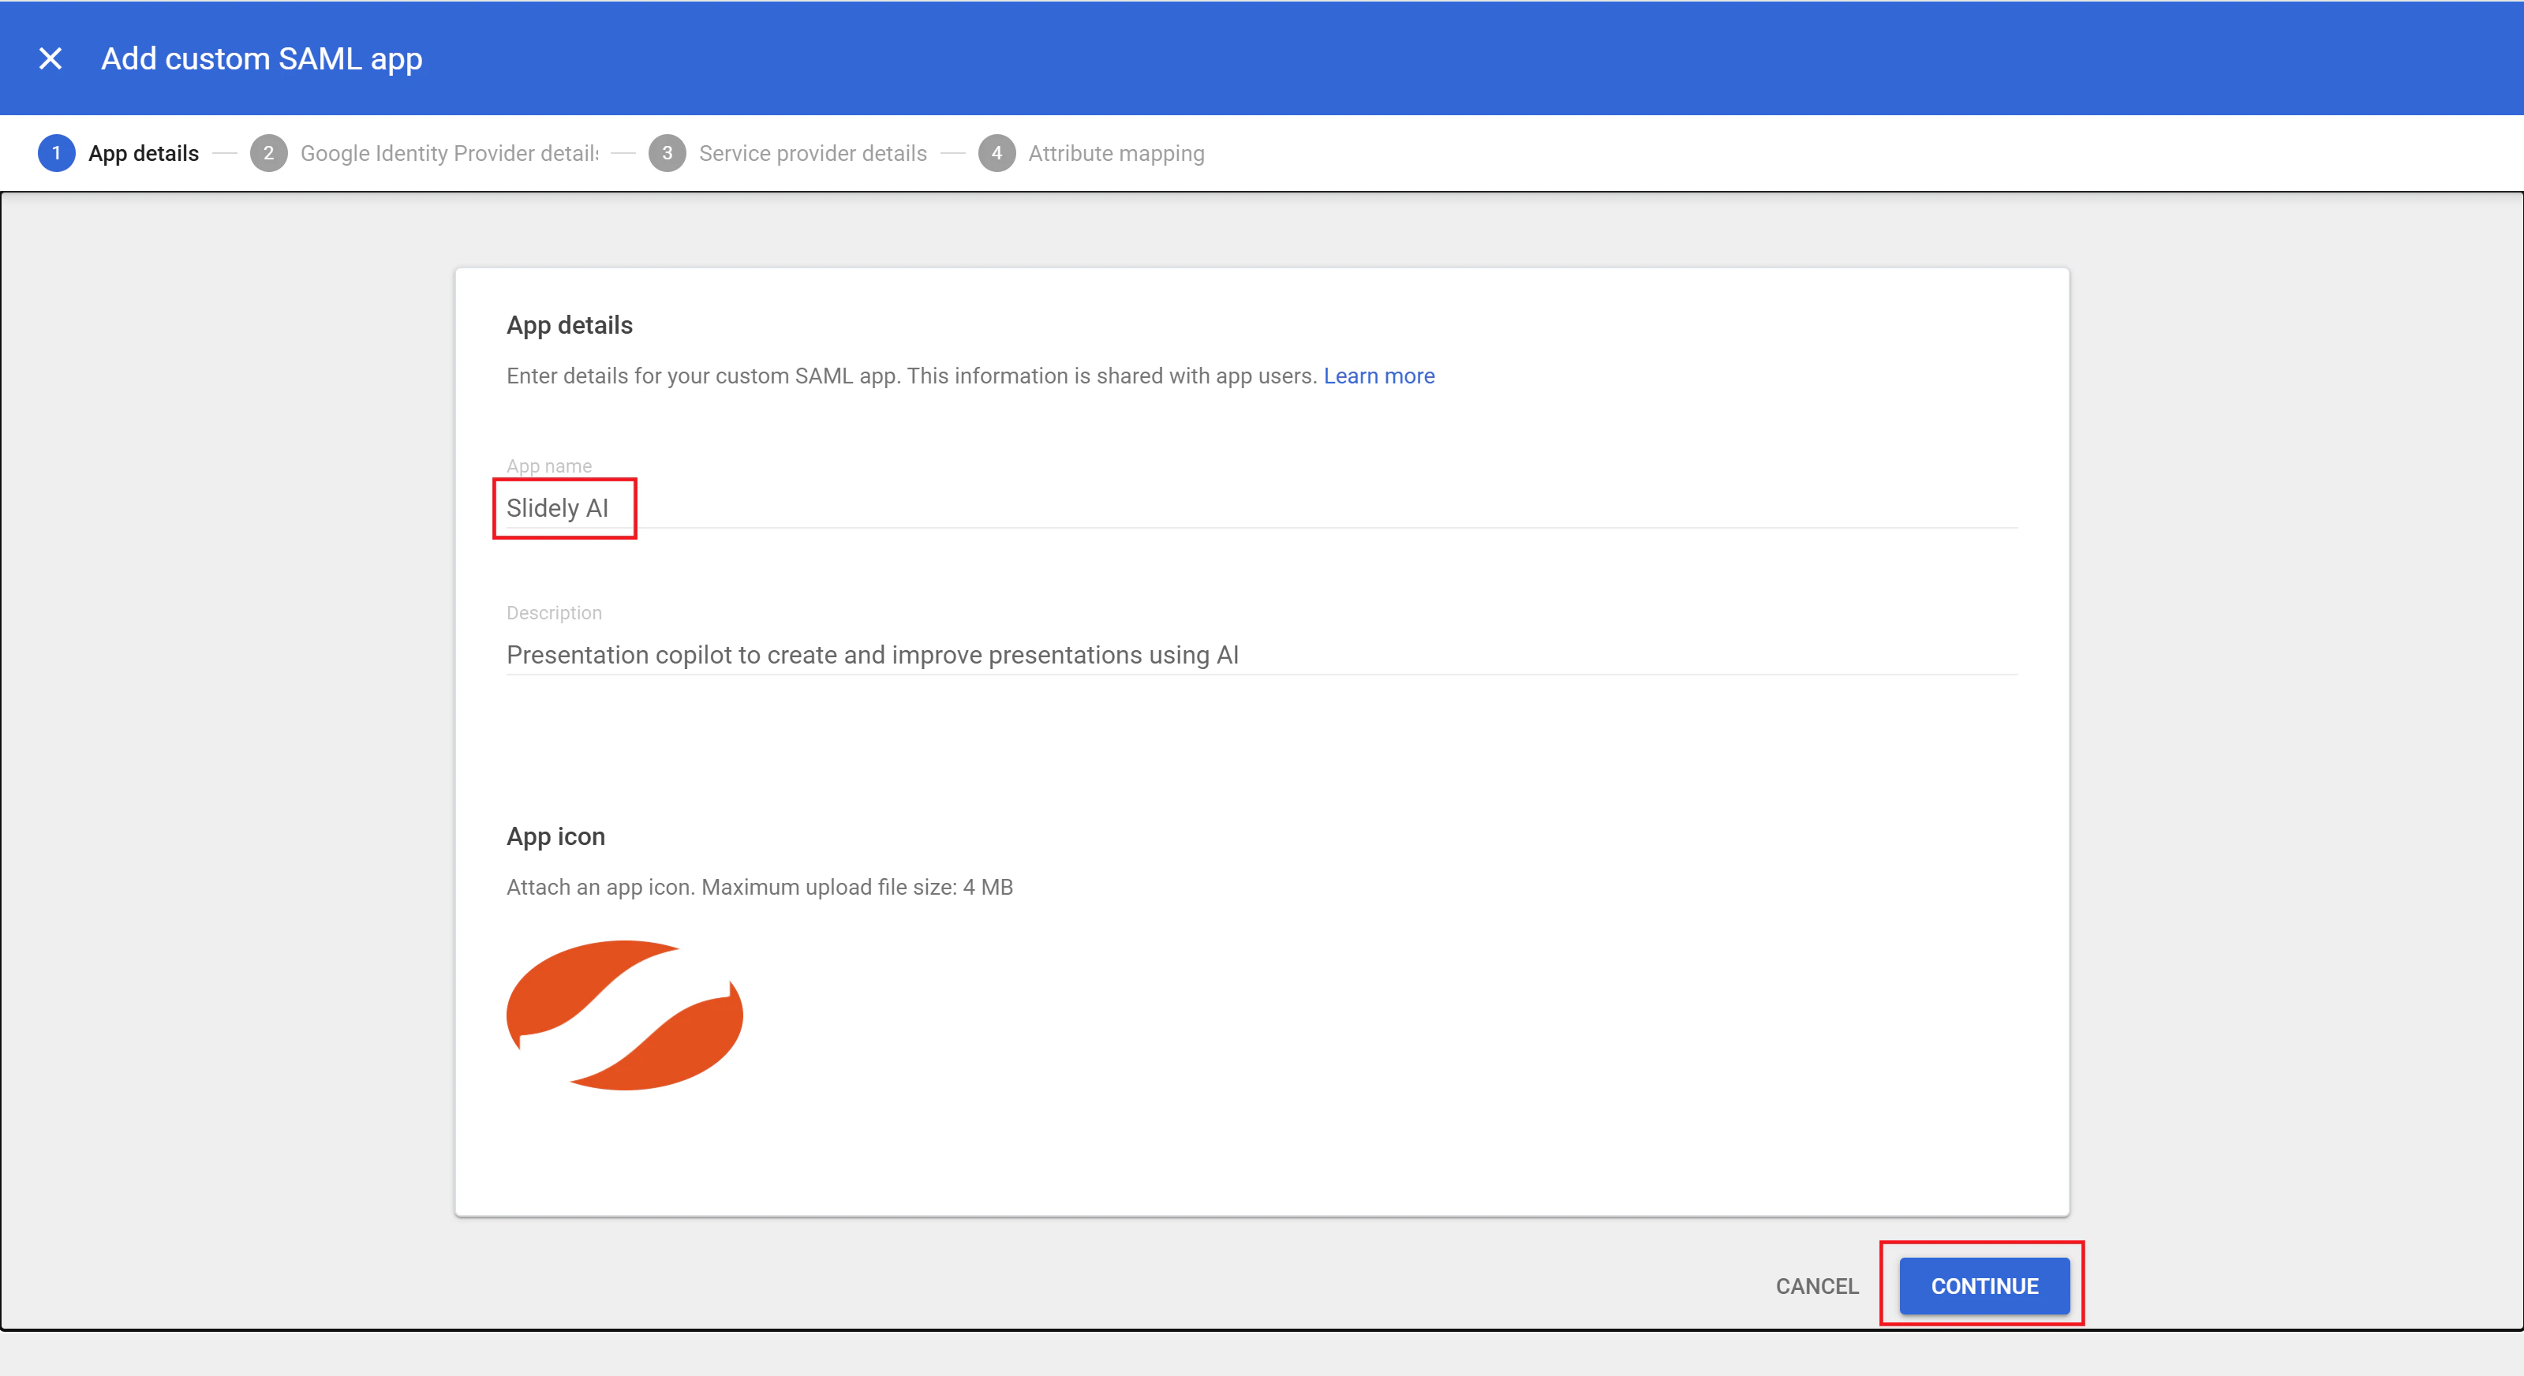Click the 'App details' section heading

pos(570,325)
